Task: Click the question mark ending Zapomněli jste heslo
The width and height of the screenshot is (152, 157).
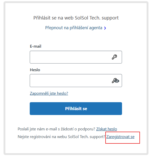Action: point(67,93)
